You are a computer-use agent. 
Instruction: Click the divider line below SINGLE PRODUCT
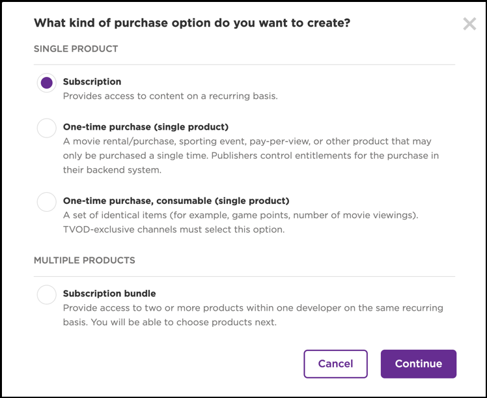(244, 64)
